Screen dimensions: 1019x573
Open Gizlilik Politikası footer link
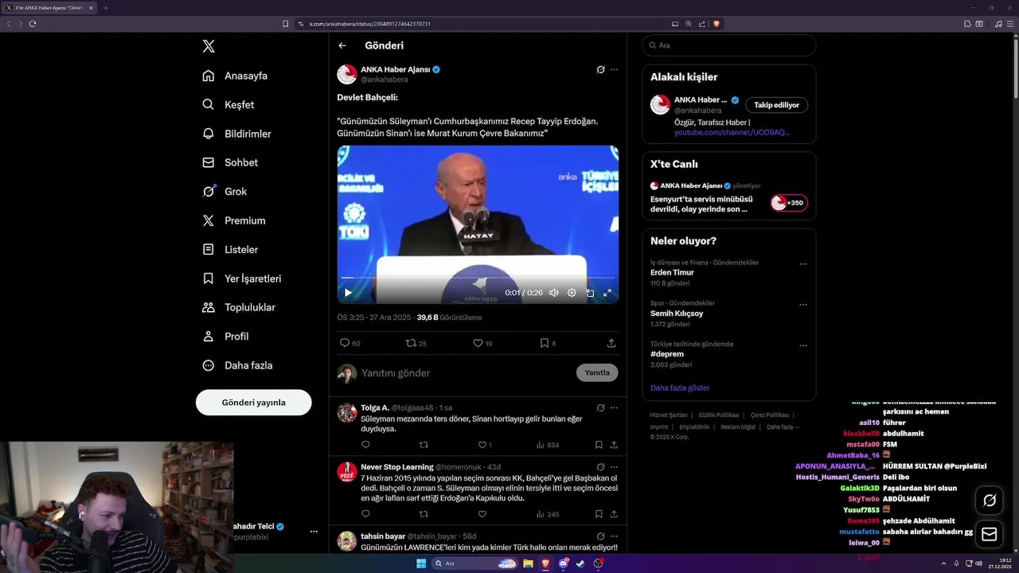click(719, 415)
